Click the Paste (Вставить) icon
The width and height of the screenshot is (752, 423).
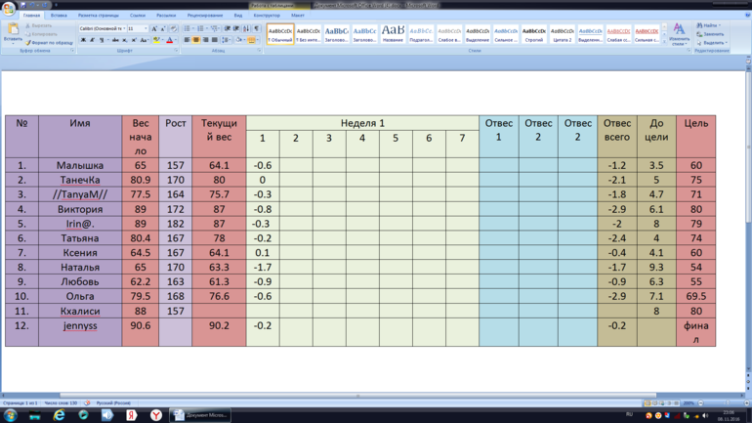pos(13,31)
